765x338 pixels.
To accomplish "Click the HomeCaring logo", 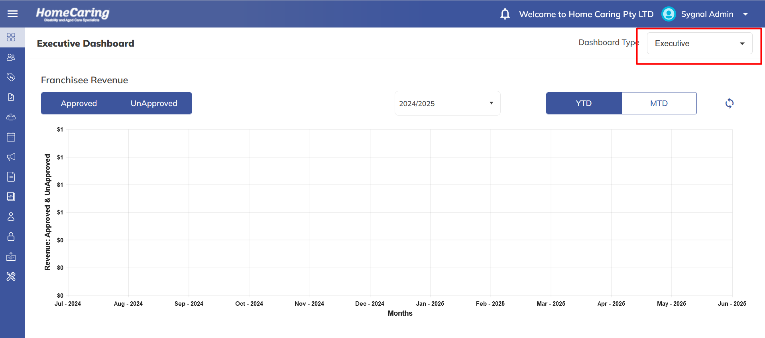I will (x=73, y=14).
